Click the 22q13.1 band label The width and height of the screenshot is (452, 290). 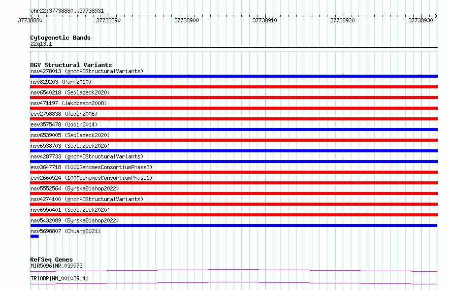(x=41, y=44)
